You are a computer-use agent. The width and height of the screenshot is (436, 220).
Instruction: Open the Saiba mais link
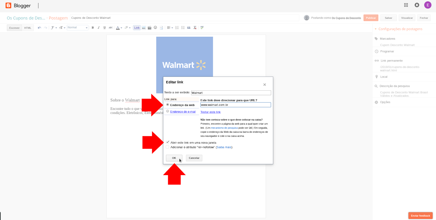(224, 147)
